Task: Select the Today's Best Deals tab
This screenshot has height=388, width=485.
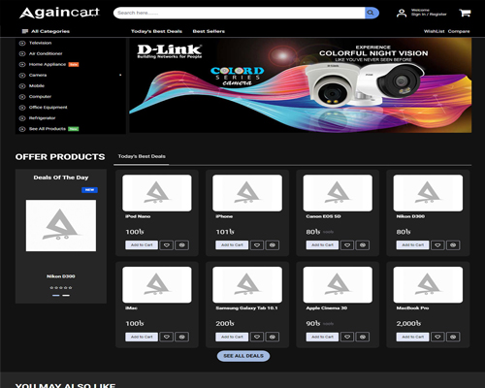Action: coord(142,156)
